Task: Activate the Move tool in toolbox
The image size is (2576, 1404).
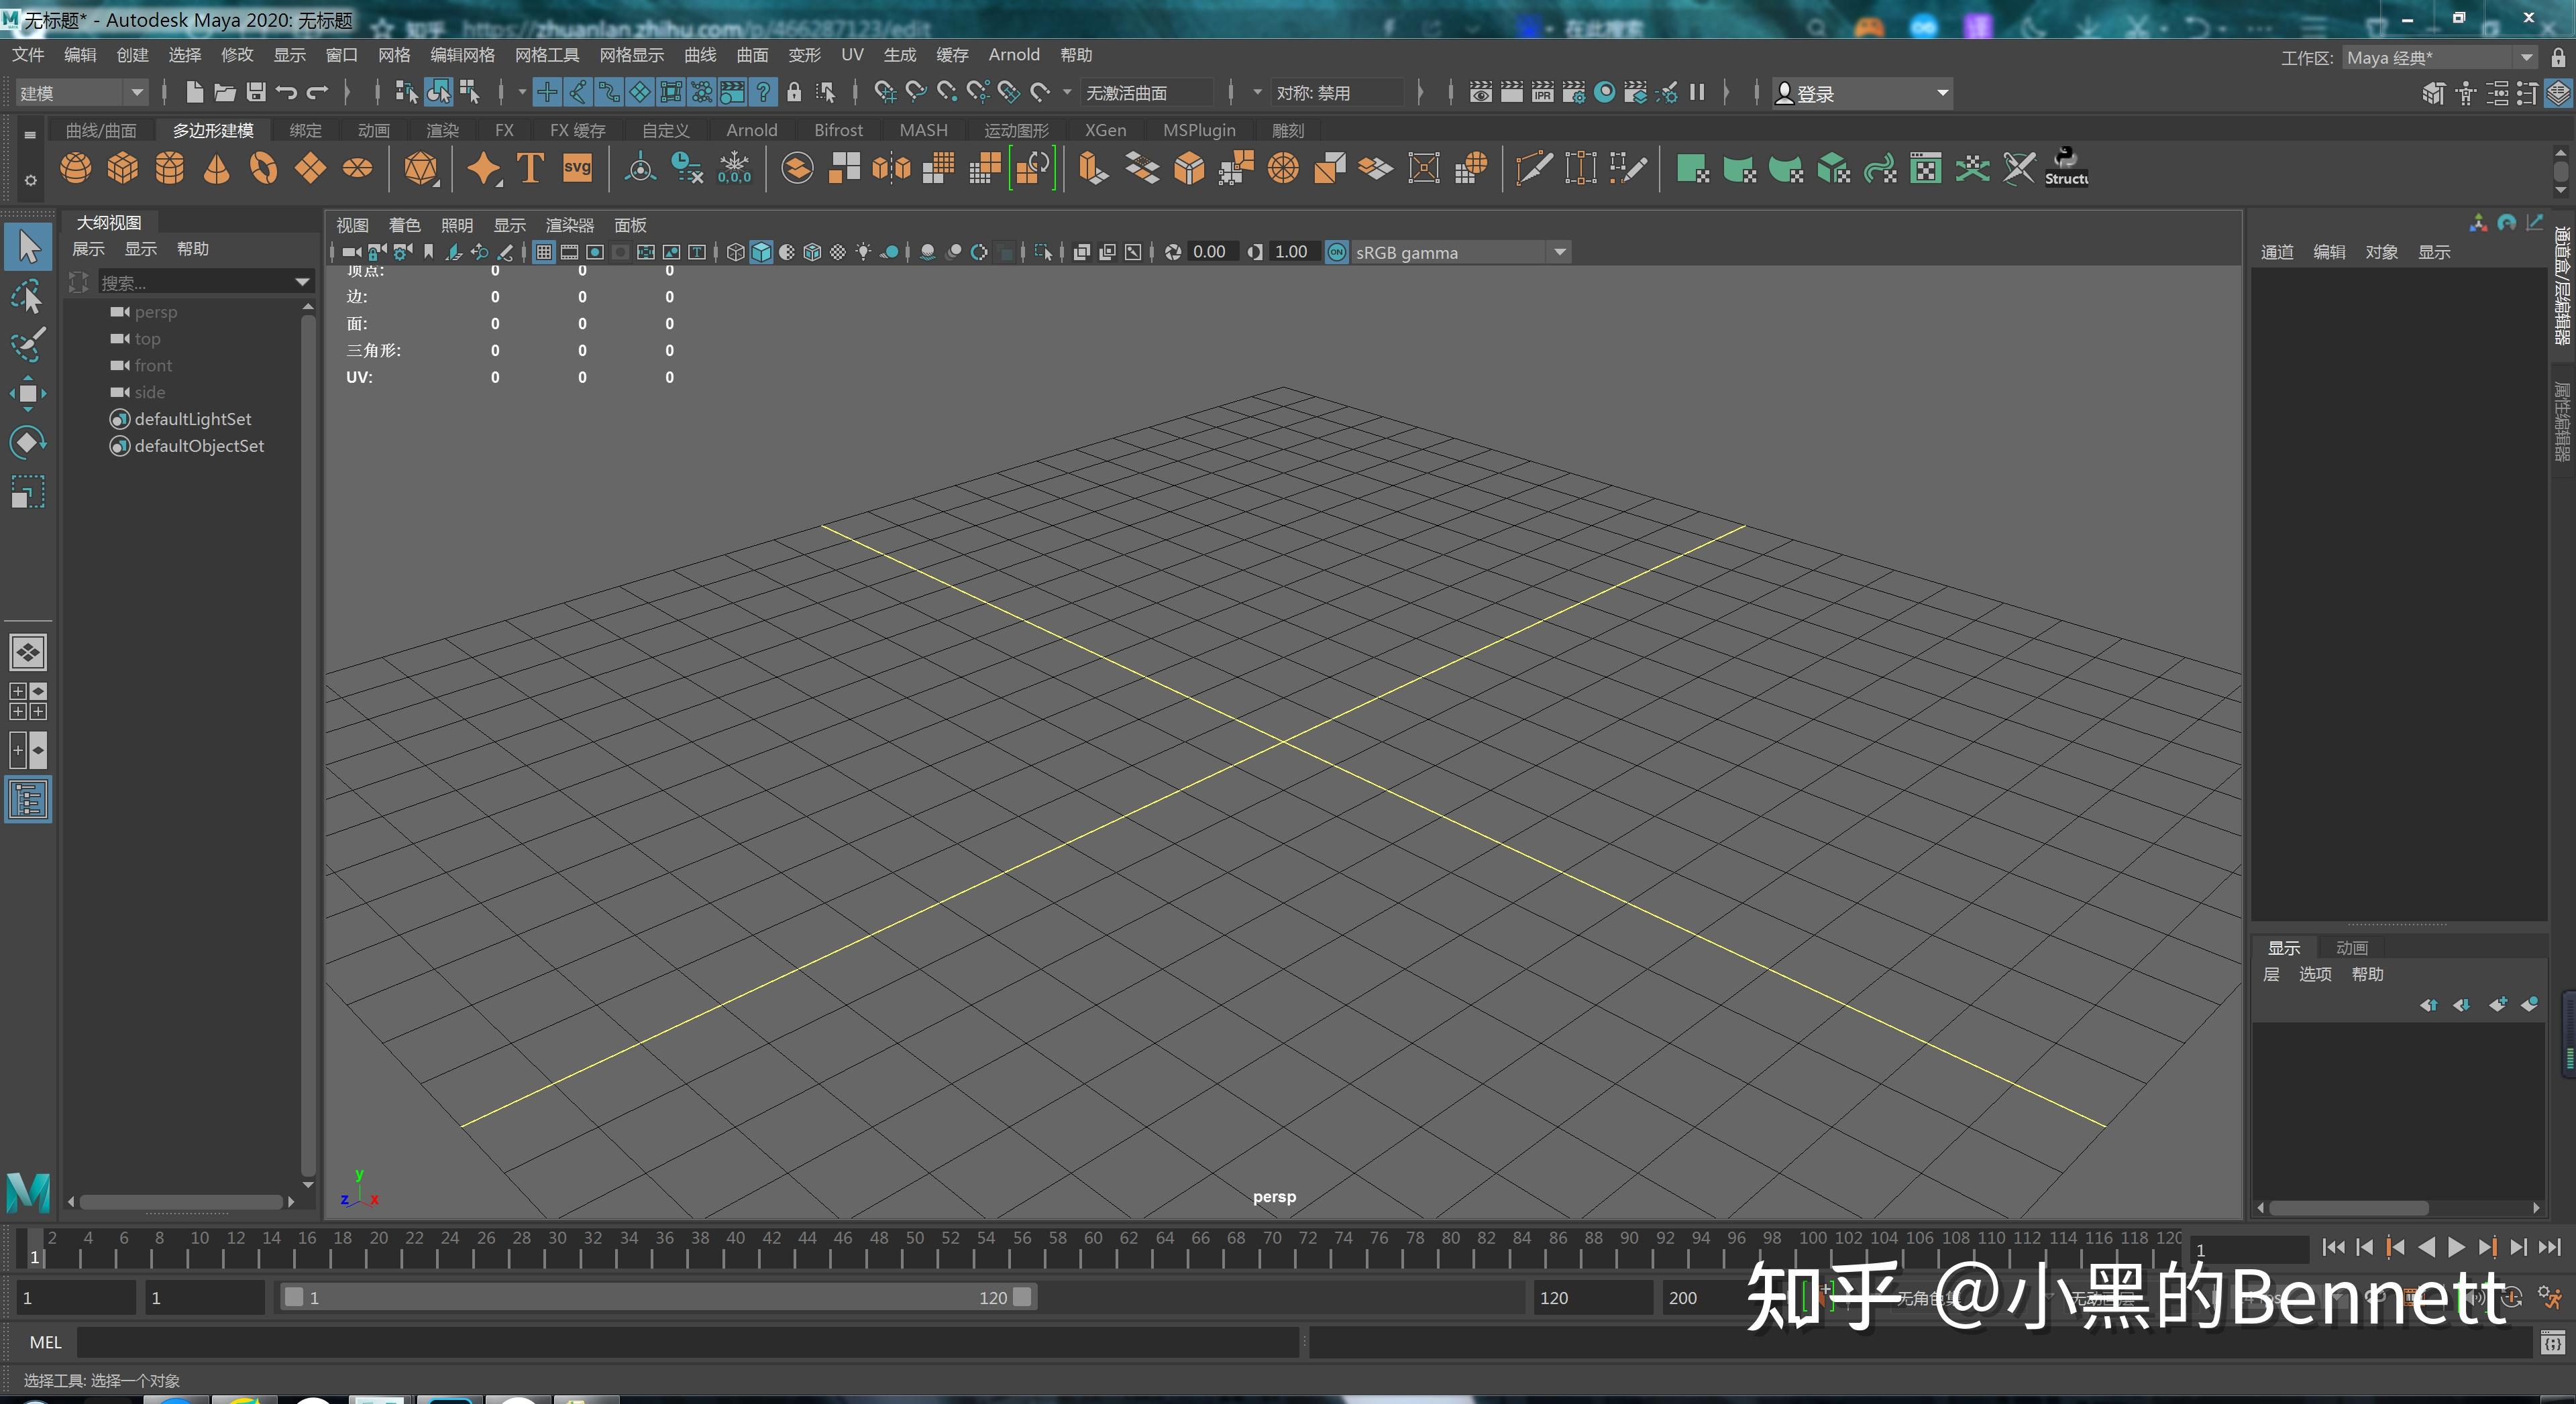Action: click(x=27, y=394)
